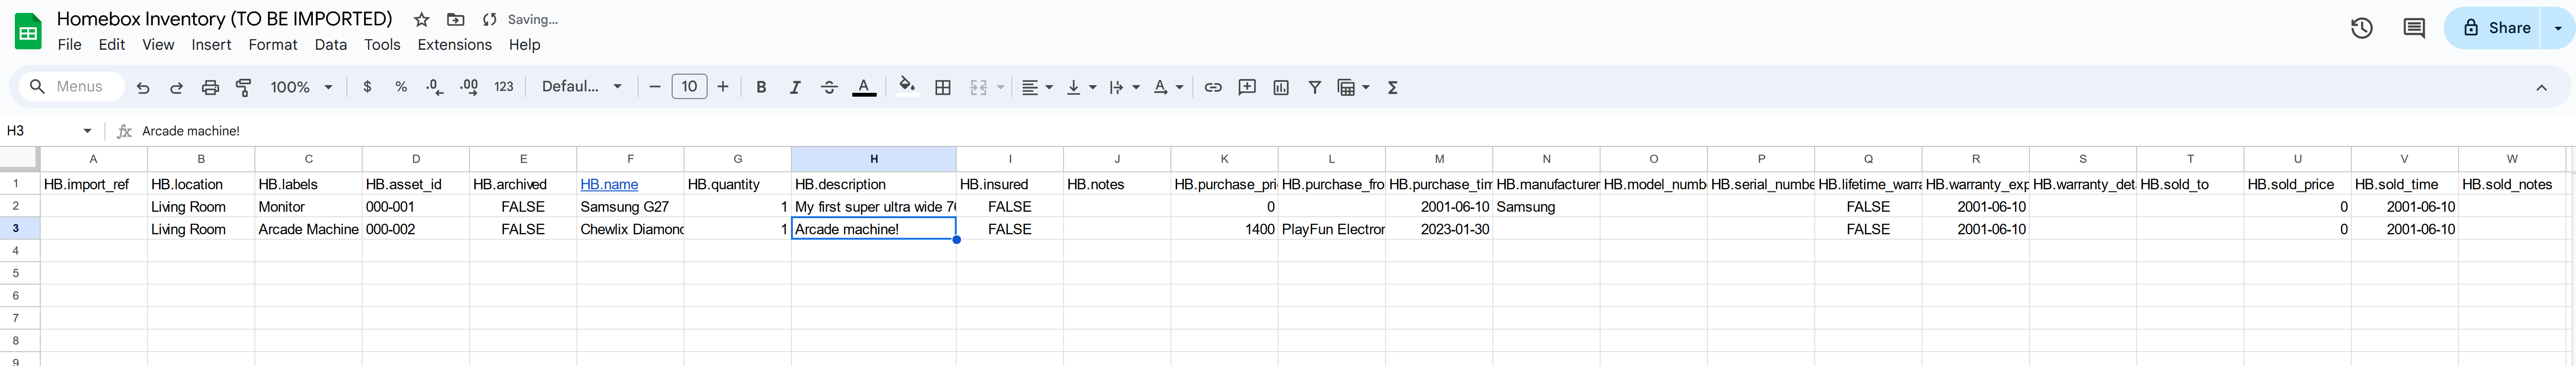Open the Extensions menu

pos(455,45)
